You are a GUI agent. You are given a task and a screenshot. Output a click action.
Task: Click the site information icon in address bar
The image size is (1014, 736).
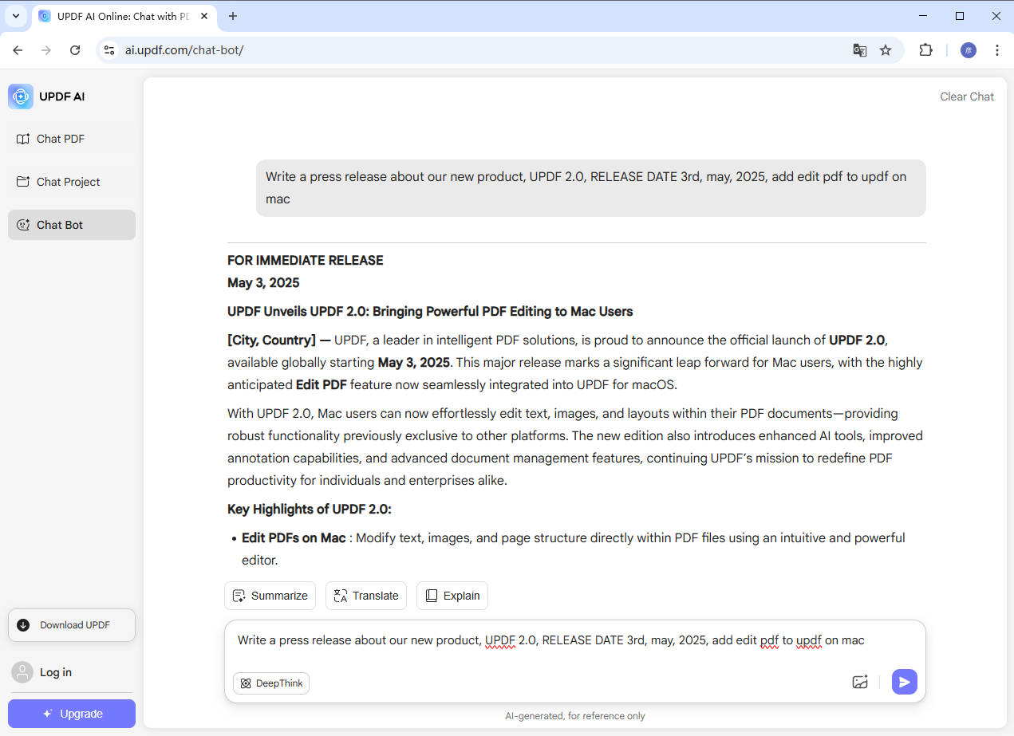110,49
